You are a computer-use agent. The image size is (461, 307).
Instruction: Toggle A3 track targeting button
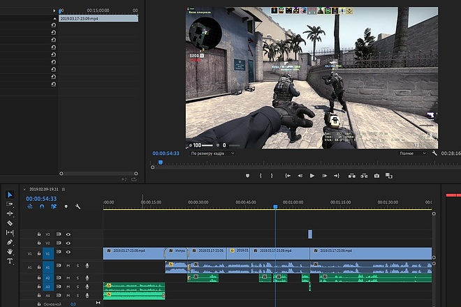click(x=48, y=287)
